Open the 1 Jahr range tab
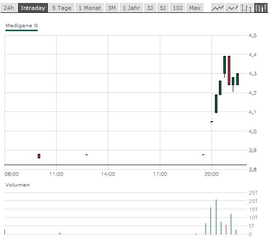 (x=132, y=8)
